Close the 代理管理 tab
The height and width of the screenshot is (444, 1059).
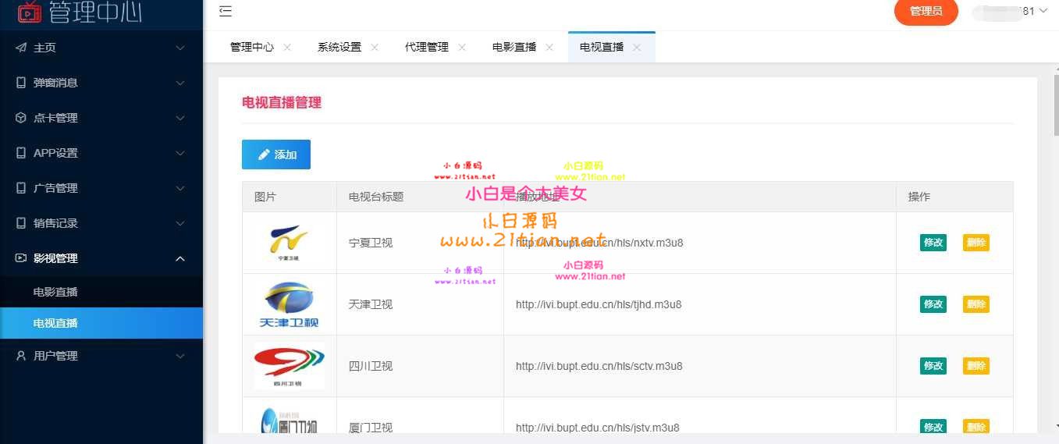[462, 47]
